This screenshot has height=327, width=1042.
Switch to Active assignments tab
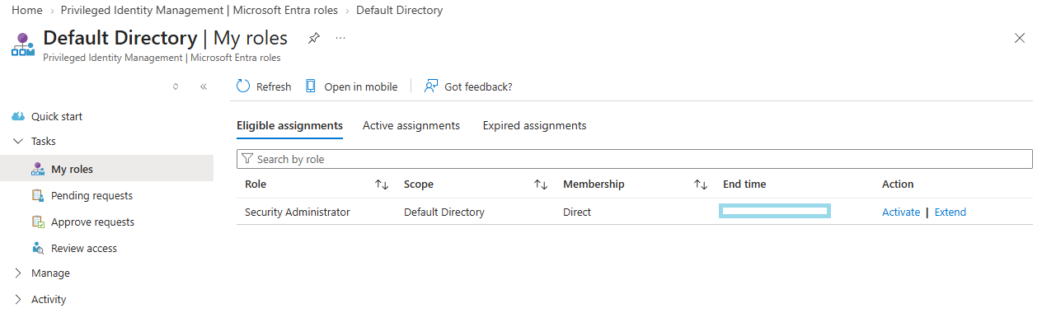click(411, 126)
